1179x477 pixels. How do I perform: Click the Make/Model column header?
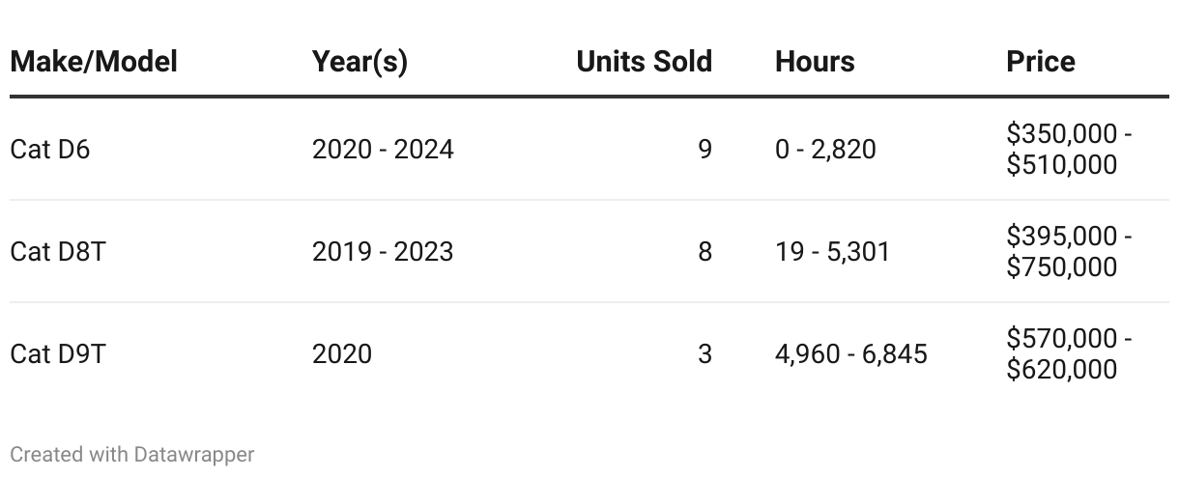[x=94, y=62]
